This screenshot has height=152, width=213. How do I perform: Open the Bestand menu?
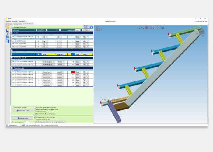[8, 21]
